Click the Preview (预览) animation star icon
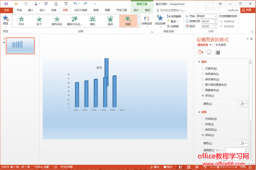The image size is (256, 170). 5,18
